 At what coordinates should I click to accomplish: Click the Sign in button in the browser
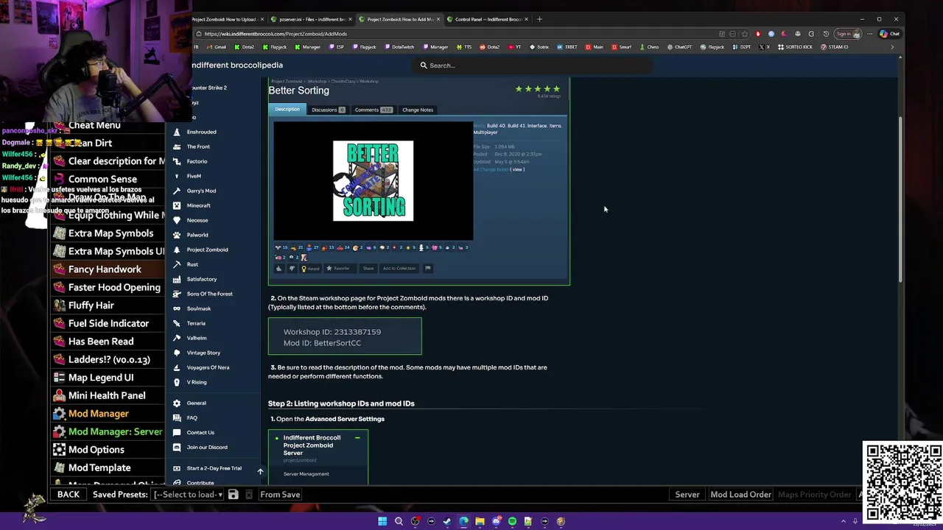click(848, 34)
